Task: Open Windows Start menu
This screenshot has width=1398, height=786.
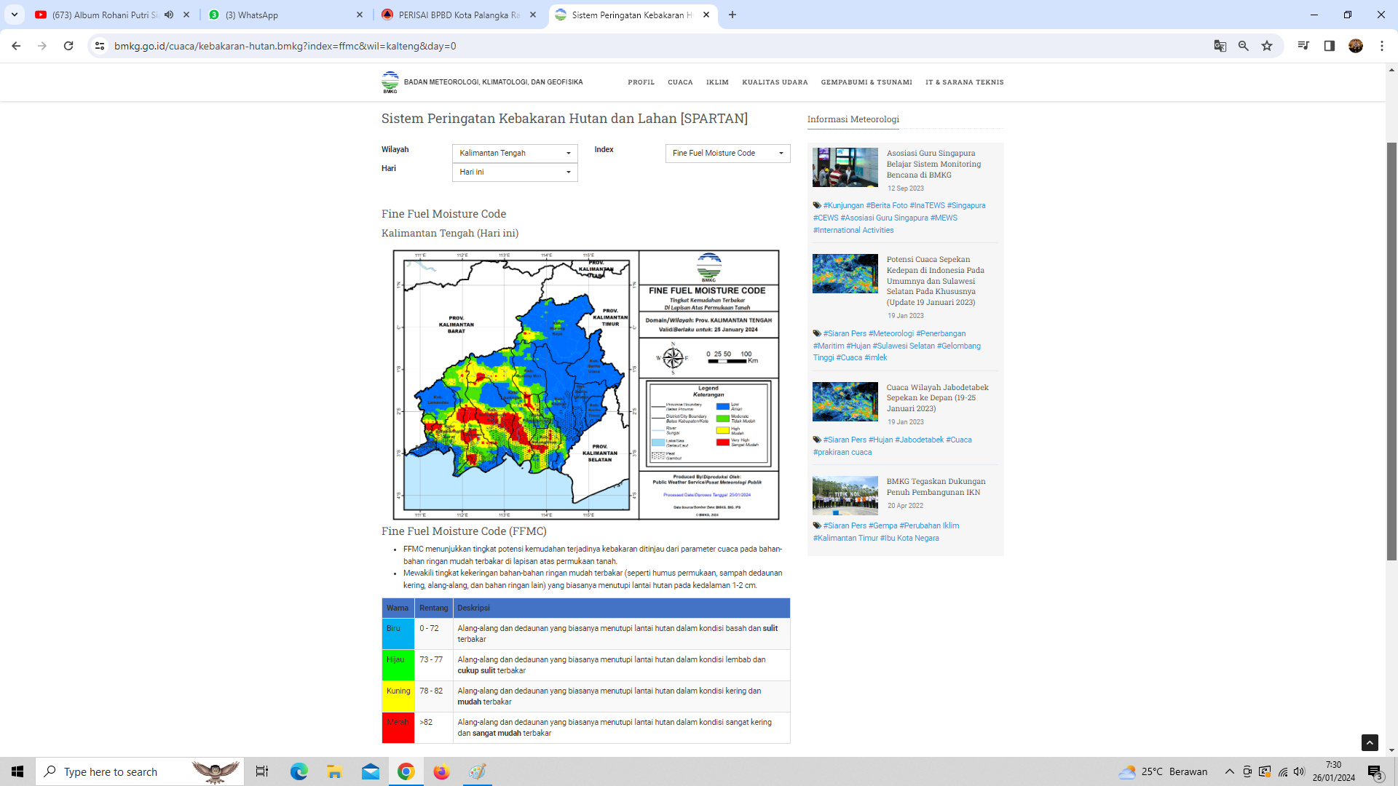Action: [x=17, y=771]
